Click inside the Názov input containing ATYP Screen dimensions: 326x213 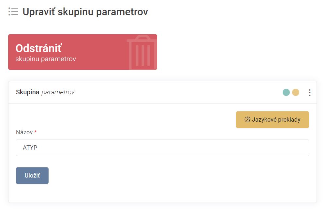pyautogui.click(x=162, y=147)
